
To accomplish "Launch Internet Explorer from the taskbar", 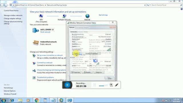I will pyautogui.click(x=12, y=100).
